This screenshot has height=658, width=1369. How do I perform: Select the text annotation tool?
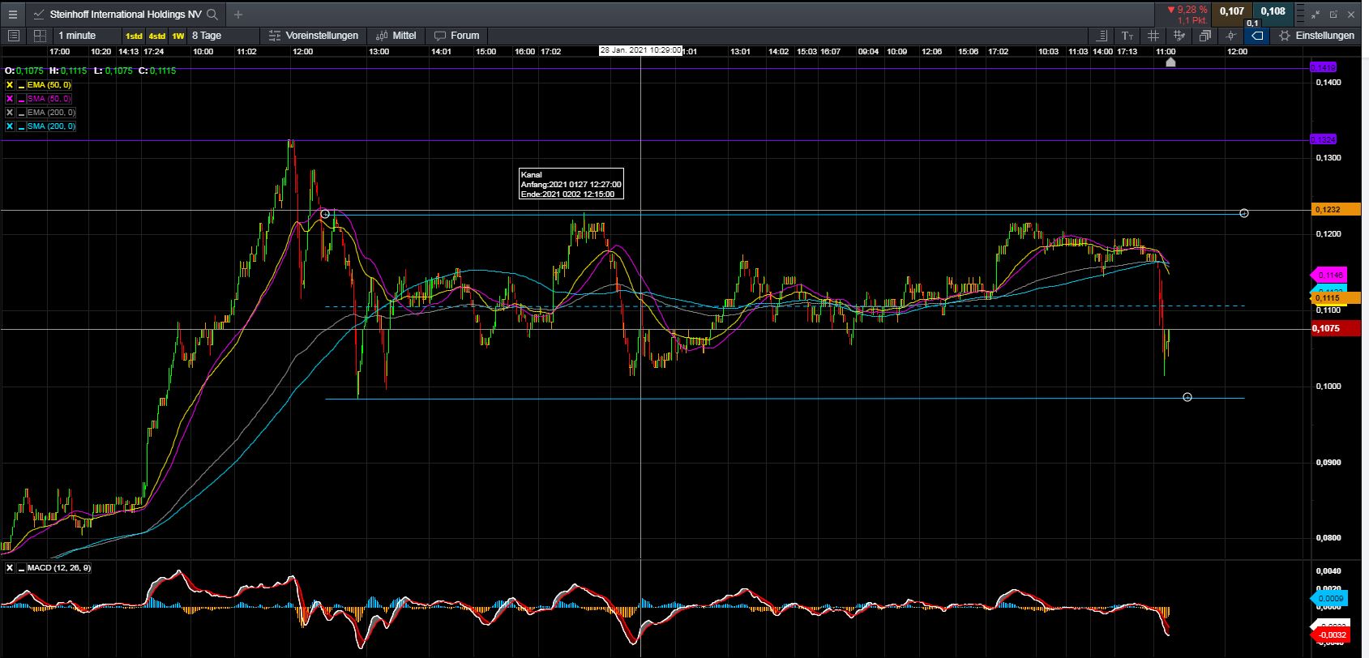[x=1127, y=36]
